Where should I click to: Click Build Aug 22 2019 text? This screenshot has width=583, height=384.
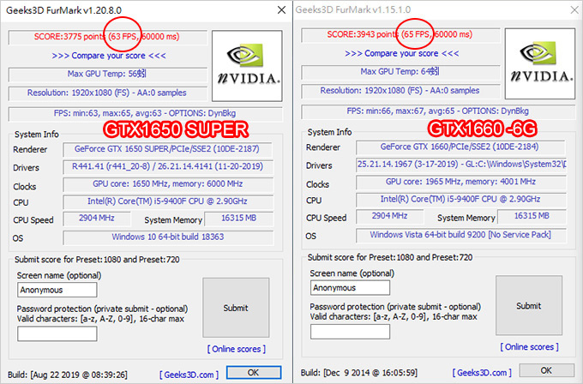(x=68, y=375)
